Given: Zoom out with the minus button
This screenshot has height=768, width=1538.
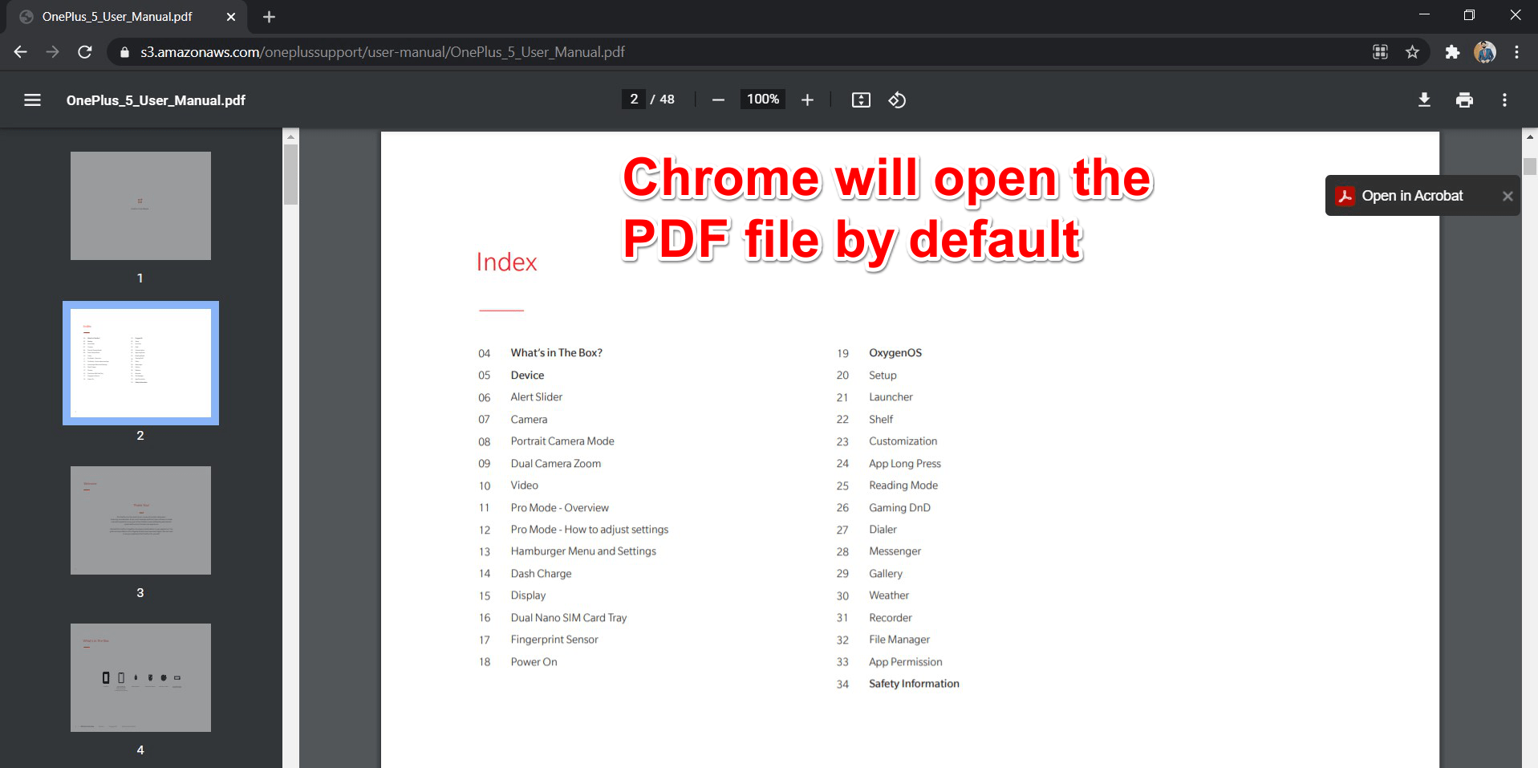Looking at the screenshot, I should [718, 100].
